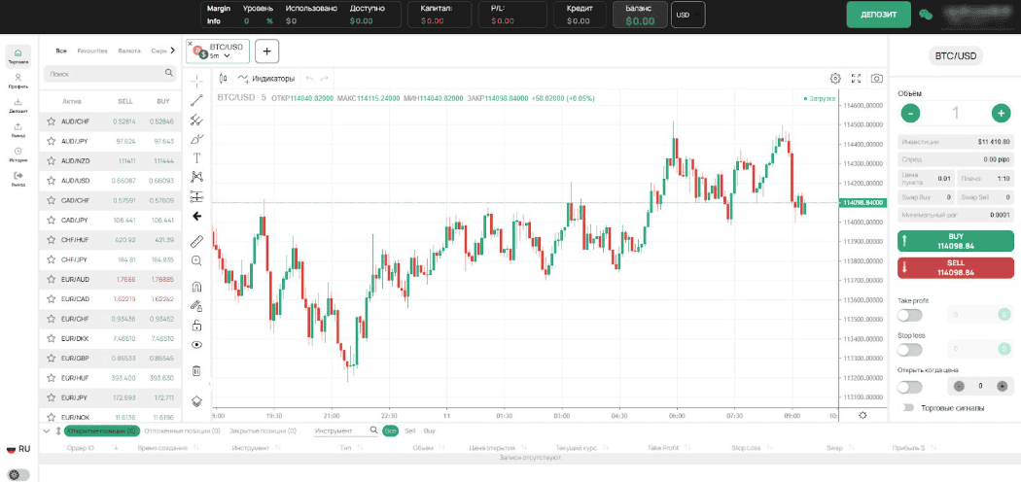The image size is (1021, 482).
Task: Filter positions by Sell
Action: [x=410, y=430]
